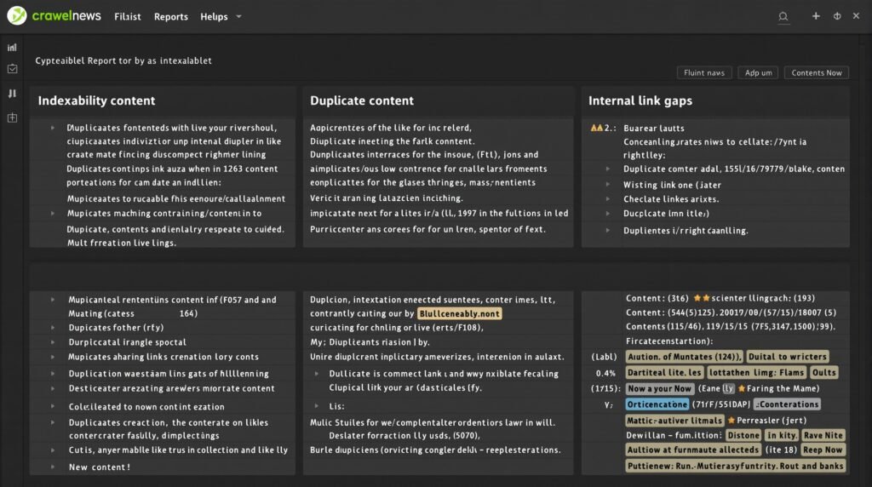Click the Cooterations tag
The height and width of the screenshot is (487, 872).
[787, 404]
